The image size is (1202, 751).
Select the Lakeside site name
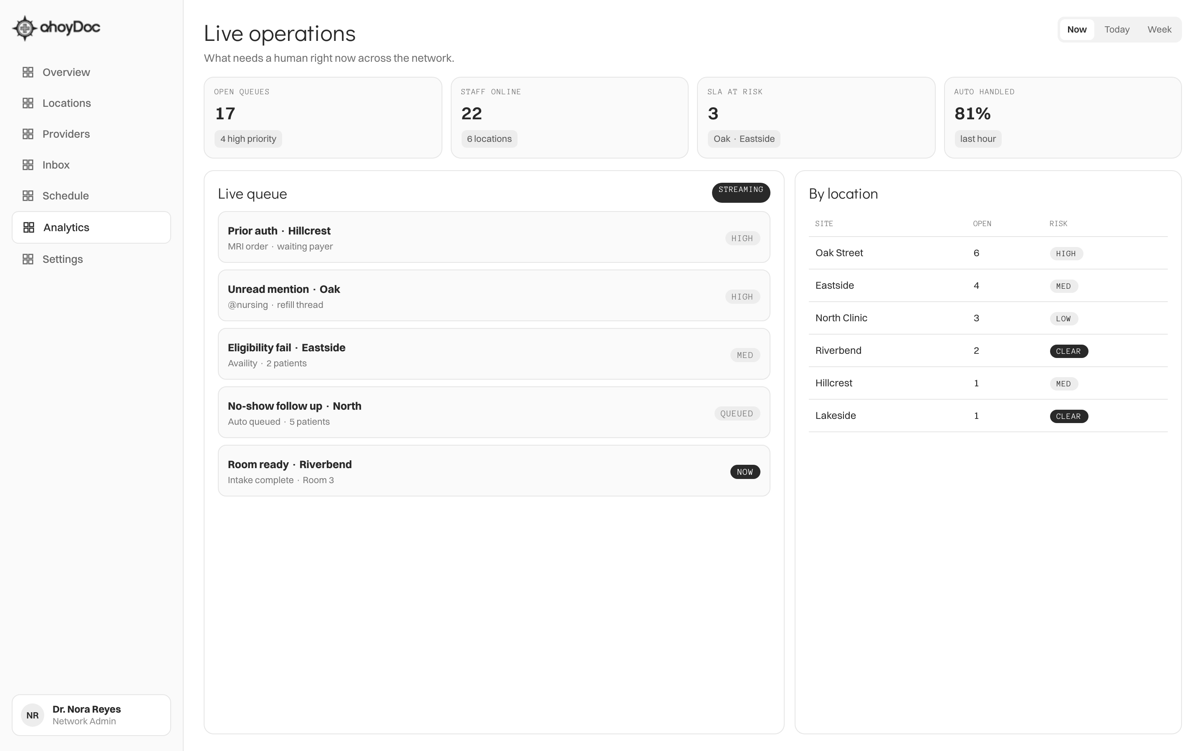(x=836, y=416)
